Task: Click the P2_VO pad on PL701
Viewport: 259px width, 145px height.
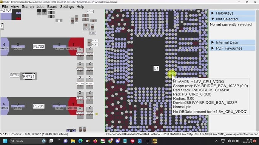Action: click(59, 106)
